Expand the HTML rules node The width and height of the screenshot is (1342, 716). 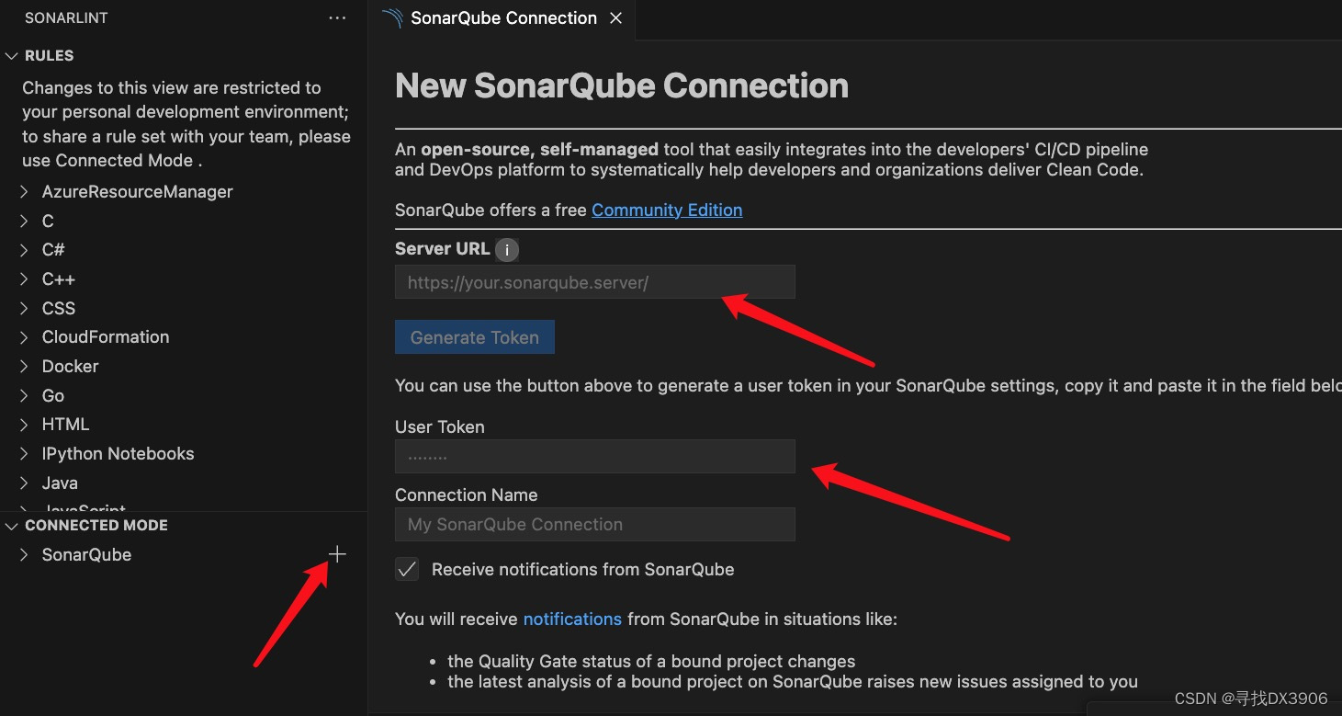click(x=25, y=425)
